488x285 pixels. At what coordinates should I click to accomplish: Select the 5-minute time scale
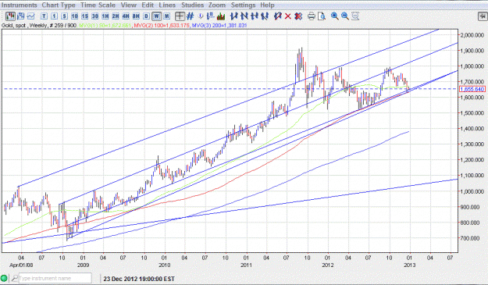pyautogui.click(x=65, y=16)
